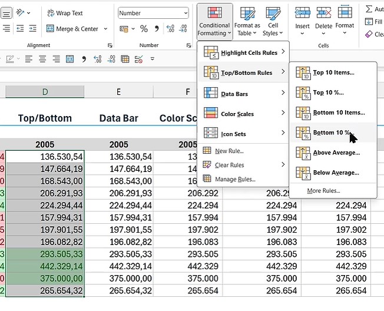This screenshot has width=384, height=311.
Task: Click the Insert cells icon
Action: [302, 16]
